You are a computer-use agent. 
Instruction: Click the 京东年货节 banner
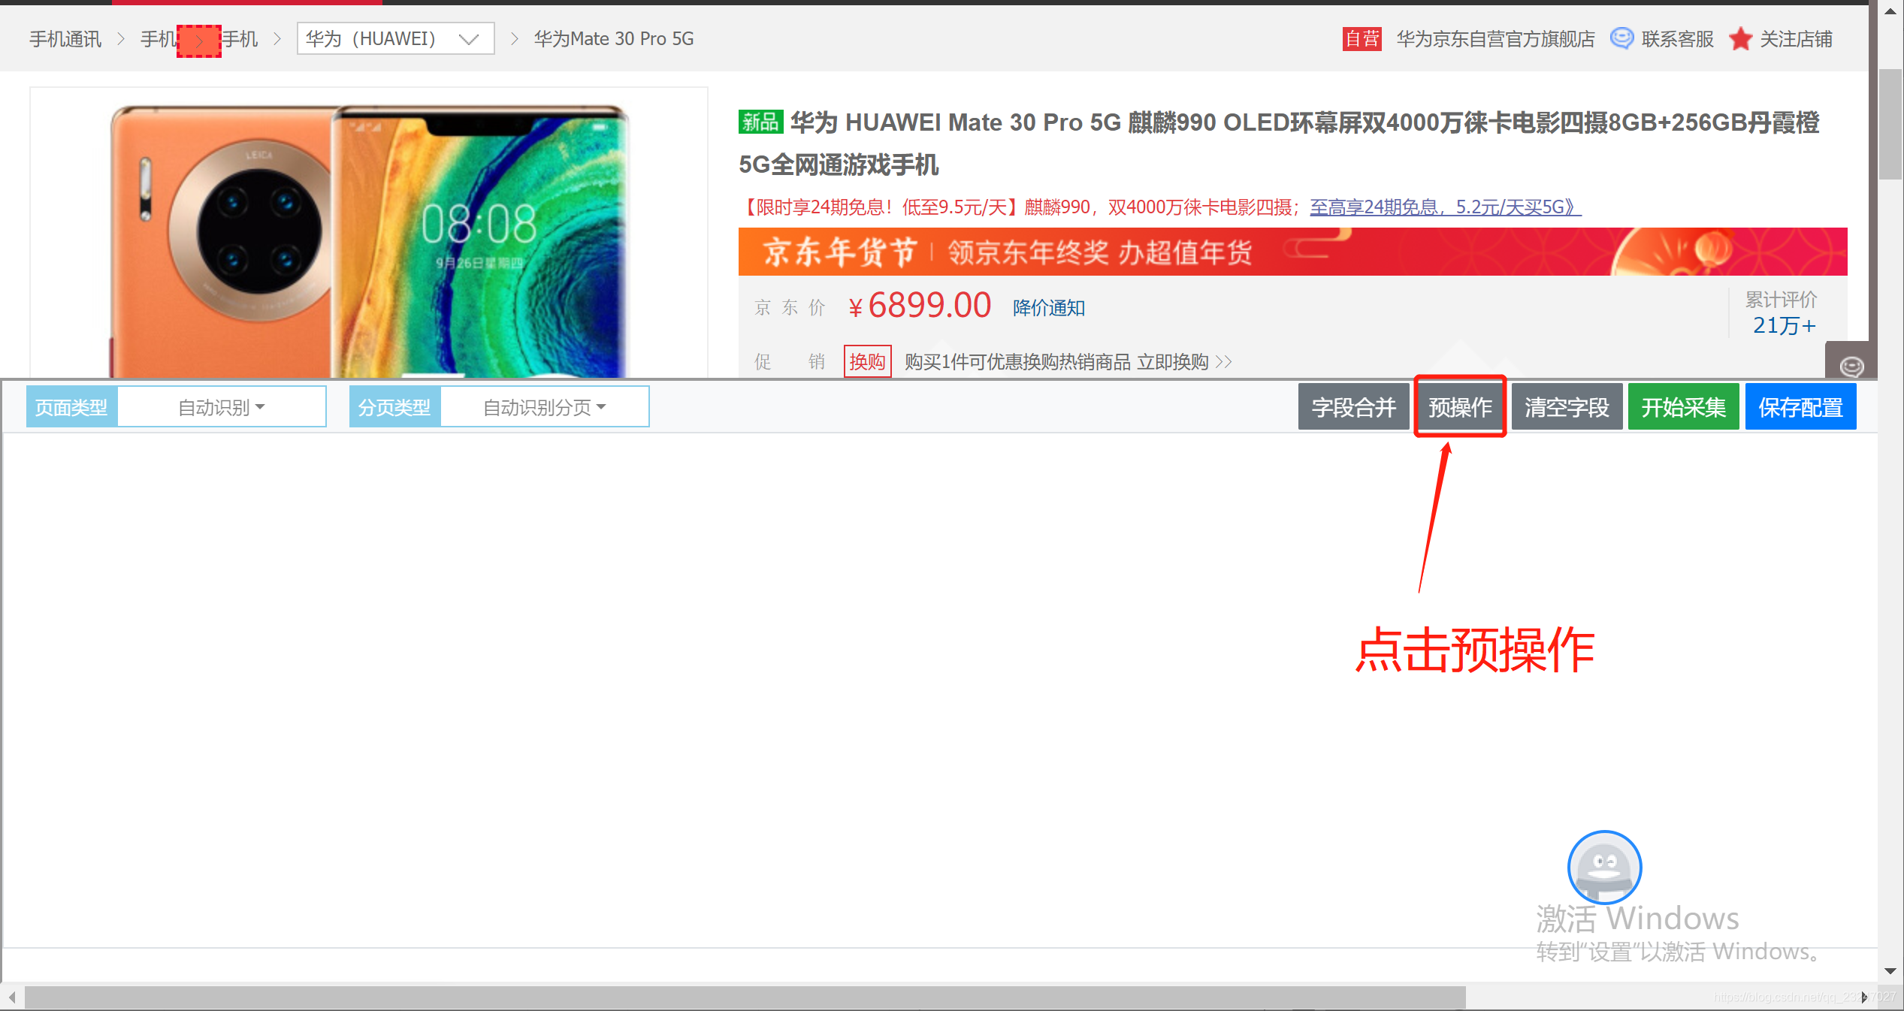tap(1292, 252)
